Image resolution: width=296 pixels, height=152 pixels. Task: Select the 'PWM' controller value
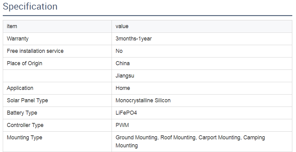click(x=122, y=125)
